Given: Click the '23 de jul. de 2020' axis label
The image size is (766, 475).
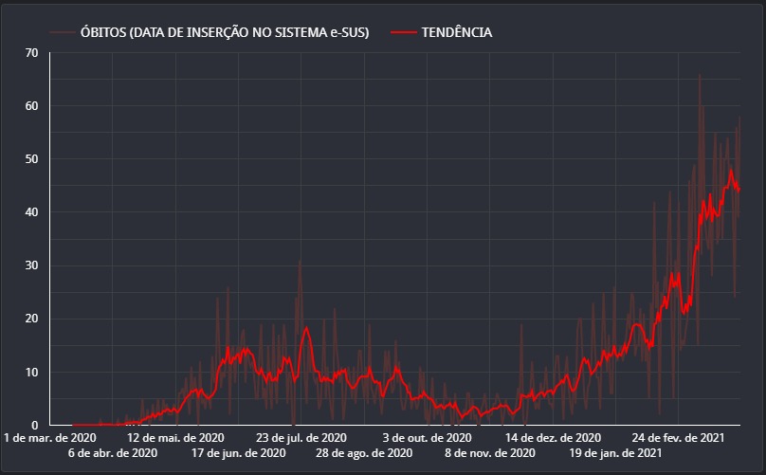Looking at the screenshot, I should tap(301, 438).
